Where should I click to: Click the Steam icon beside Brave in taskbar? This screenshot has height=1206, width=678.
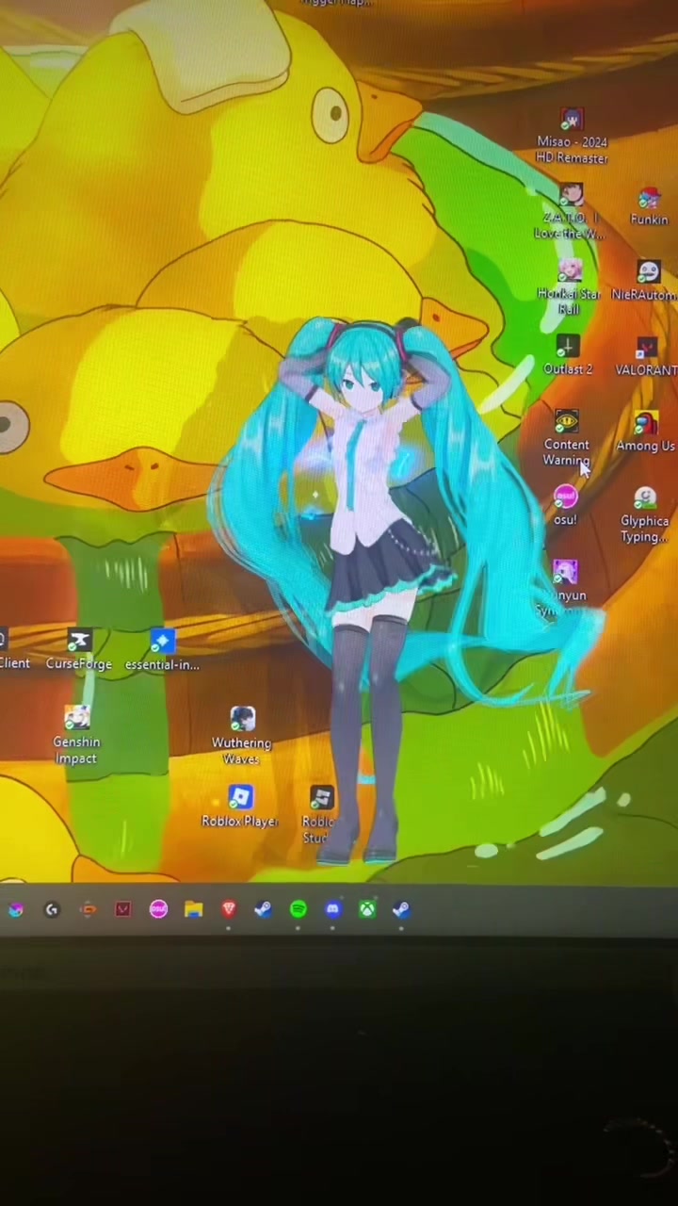263,909
